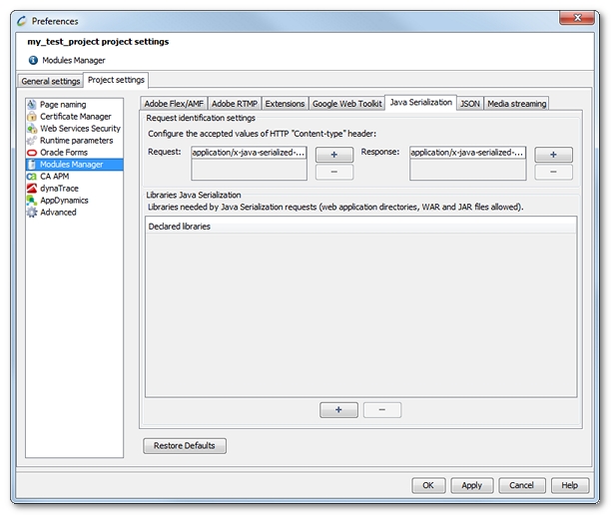Viewport: 611px width, 515px height.
Task: Select Advanced in the settings tree
Action: (x=58, y=213)
